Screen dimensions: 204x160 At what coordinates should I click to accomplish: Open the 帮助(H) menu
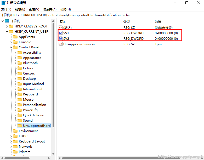65,9
